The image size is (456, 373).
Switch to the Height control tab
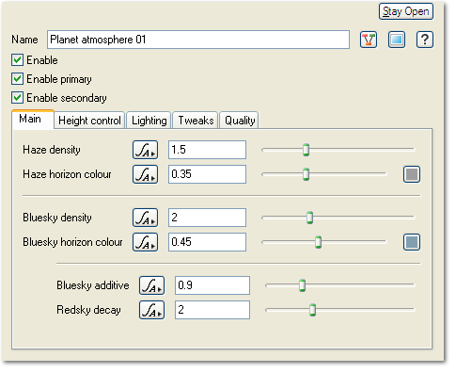tap(89, 121)
